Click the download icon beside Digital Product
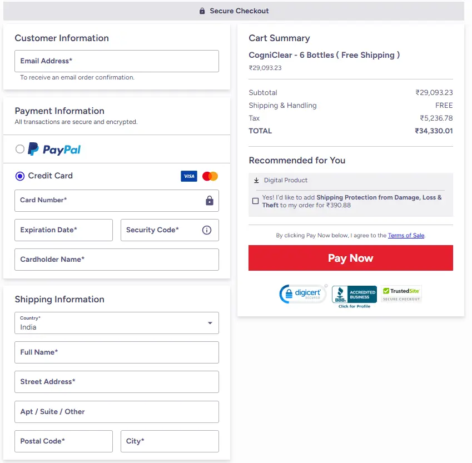The width and height of the screenshot is (472, 463). click(x=255, y=180)
